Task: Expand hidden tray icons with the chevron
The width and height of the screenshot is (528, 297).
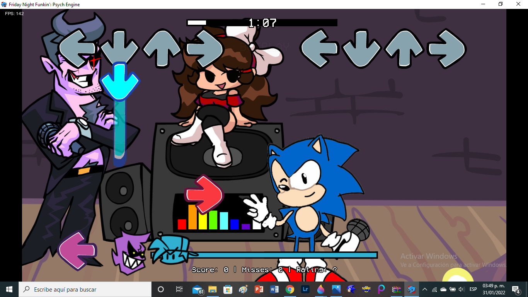Action: (x=424, y=289)
